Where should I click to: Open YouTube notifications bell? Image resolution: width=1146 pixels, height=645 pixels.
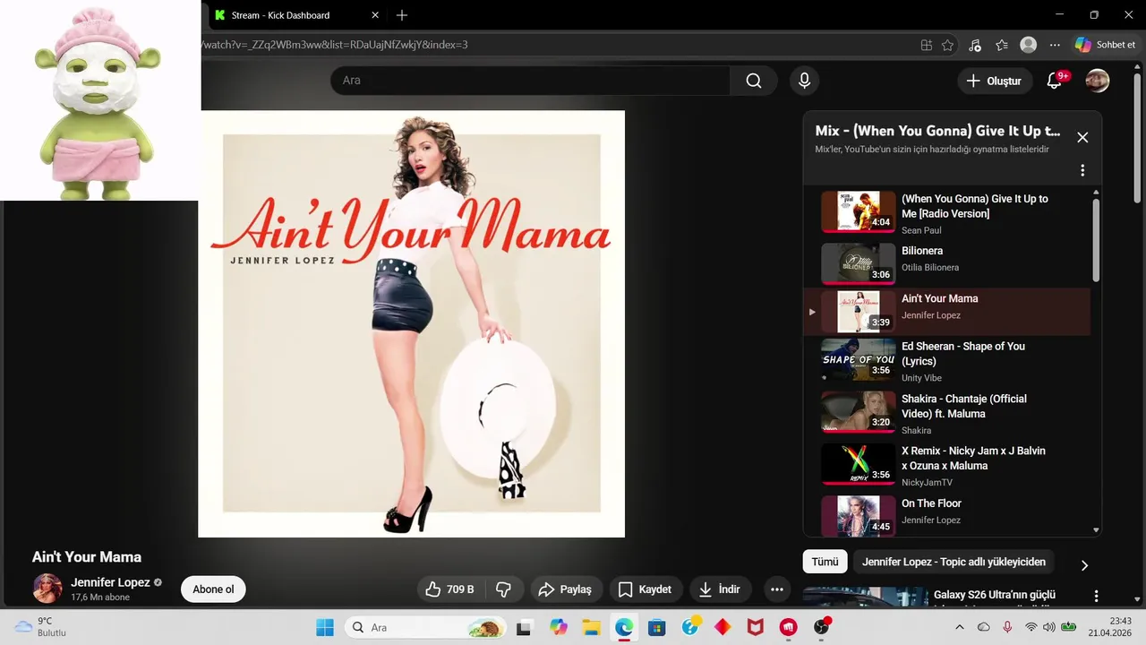(1055, 81)
